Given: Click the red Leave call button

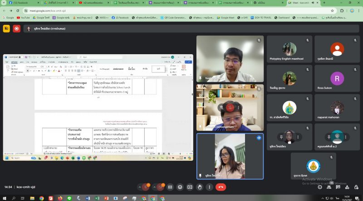Looking at the screenshot, I should (221, 187).
